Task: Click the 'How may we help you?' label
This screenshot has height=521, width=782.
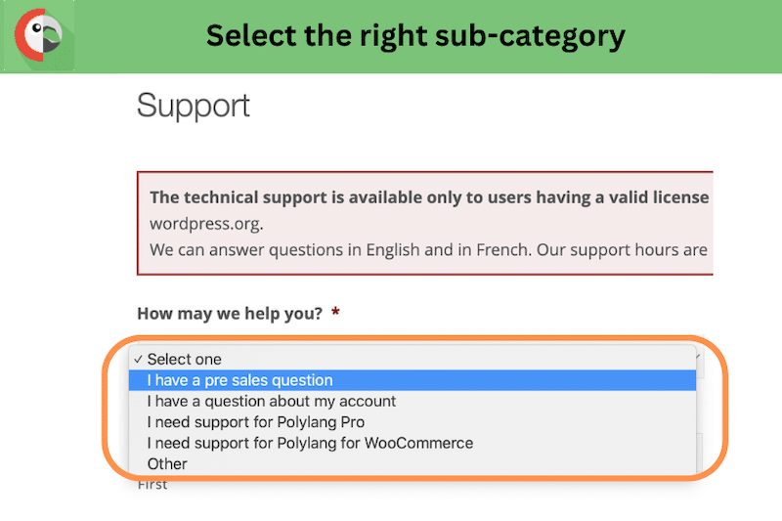Action: [x=230, y=314]
